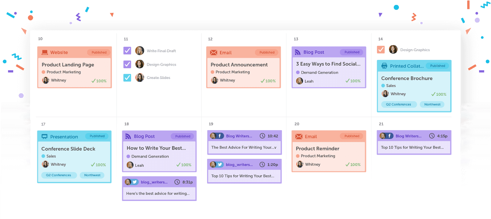This screenshot has width=491, height=219.
Task: Open the Product Landing Page title
Action: [x=68, y=65]
